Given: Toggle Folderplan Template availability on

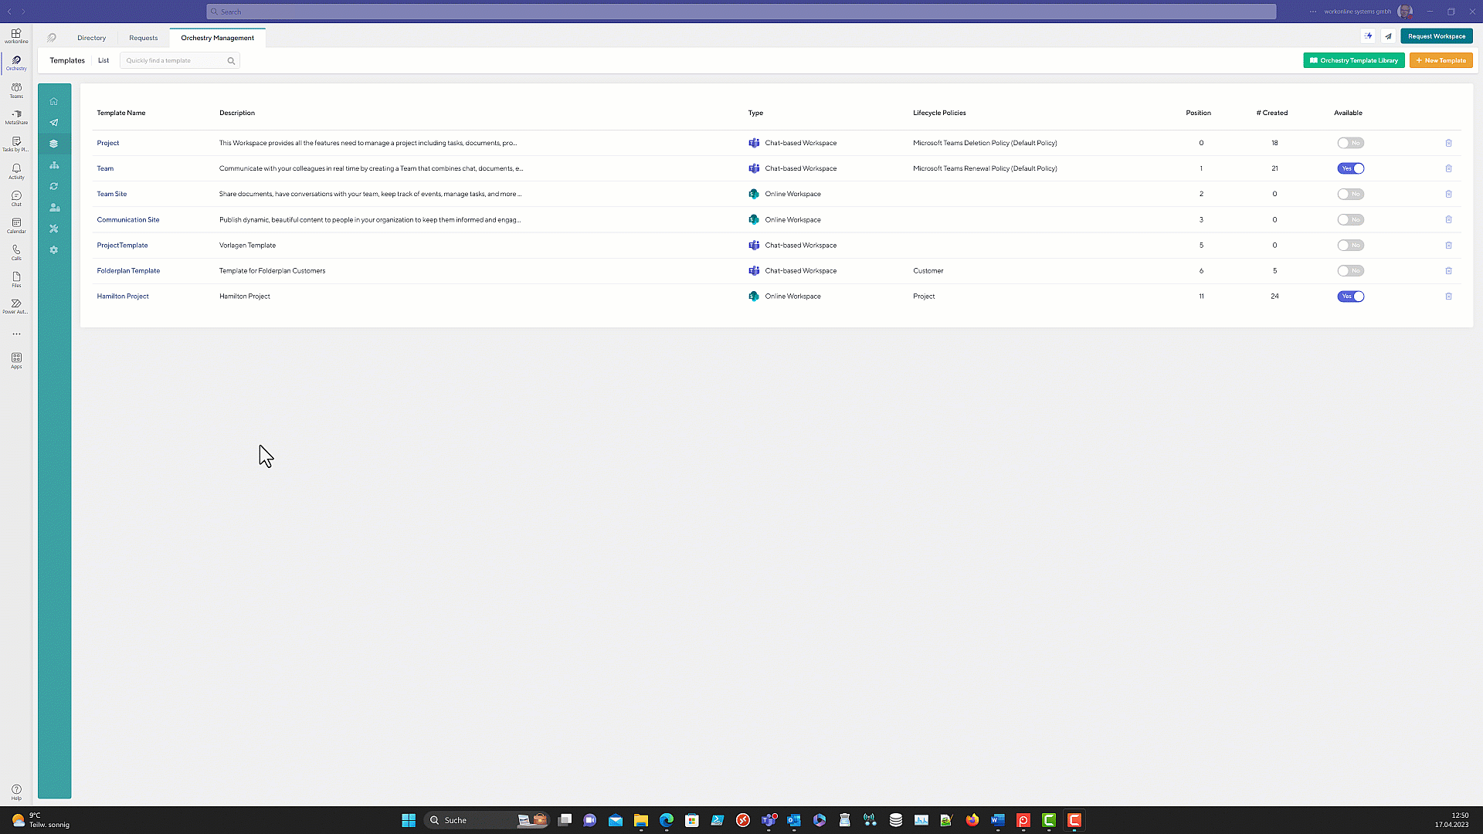Looking at the screenshot, I should pos(1350,271).
